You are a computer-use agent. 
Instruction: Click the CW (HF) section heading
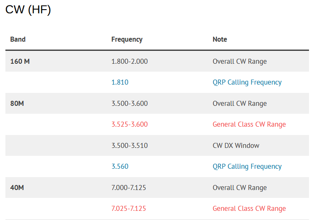coord(28,10)
